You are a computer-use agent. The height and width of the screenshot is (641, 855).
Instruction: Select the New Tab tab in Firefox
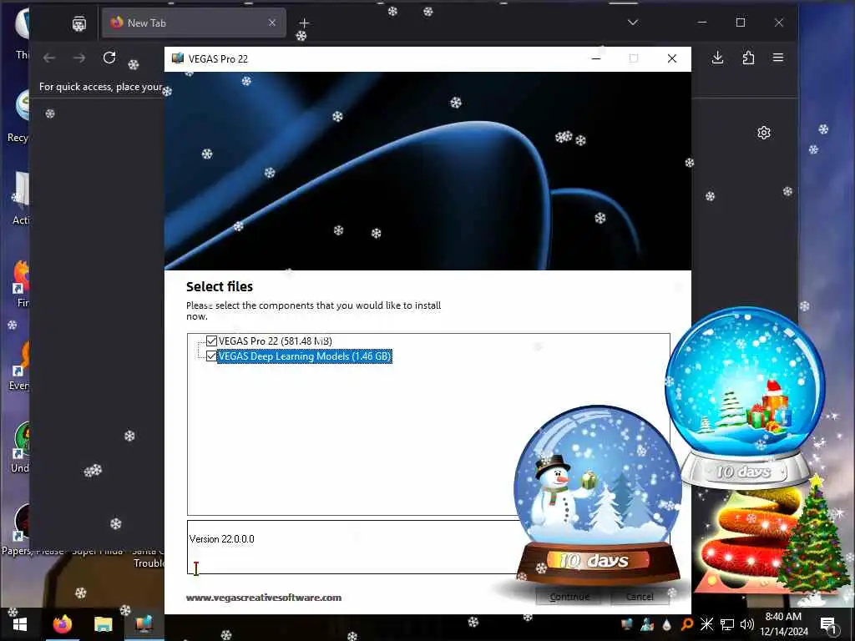[194, 23]
